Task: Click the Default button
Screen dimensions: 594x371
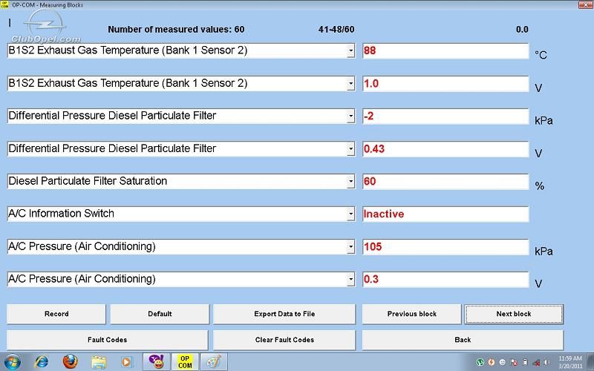Action: point(160,314)
